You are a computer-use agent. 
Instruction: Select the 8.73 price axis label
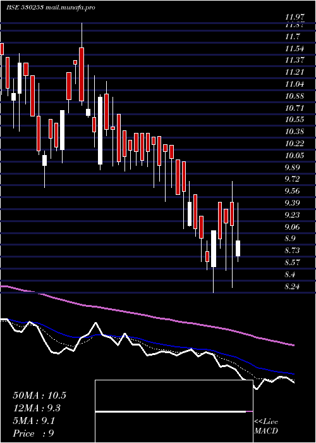tap(293, 251)
